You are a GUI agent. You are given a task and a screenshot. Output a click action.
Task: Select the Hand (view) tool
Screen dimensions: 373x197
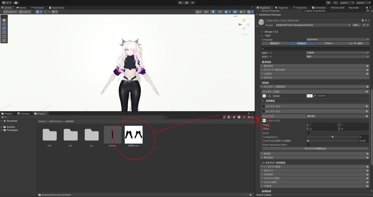4,20
